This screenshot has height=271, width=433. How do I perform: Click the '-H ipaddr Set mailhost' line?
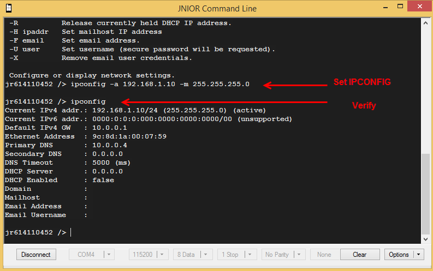tap(86, 32)
